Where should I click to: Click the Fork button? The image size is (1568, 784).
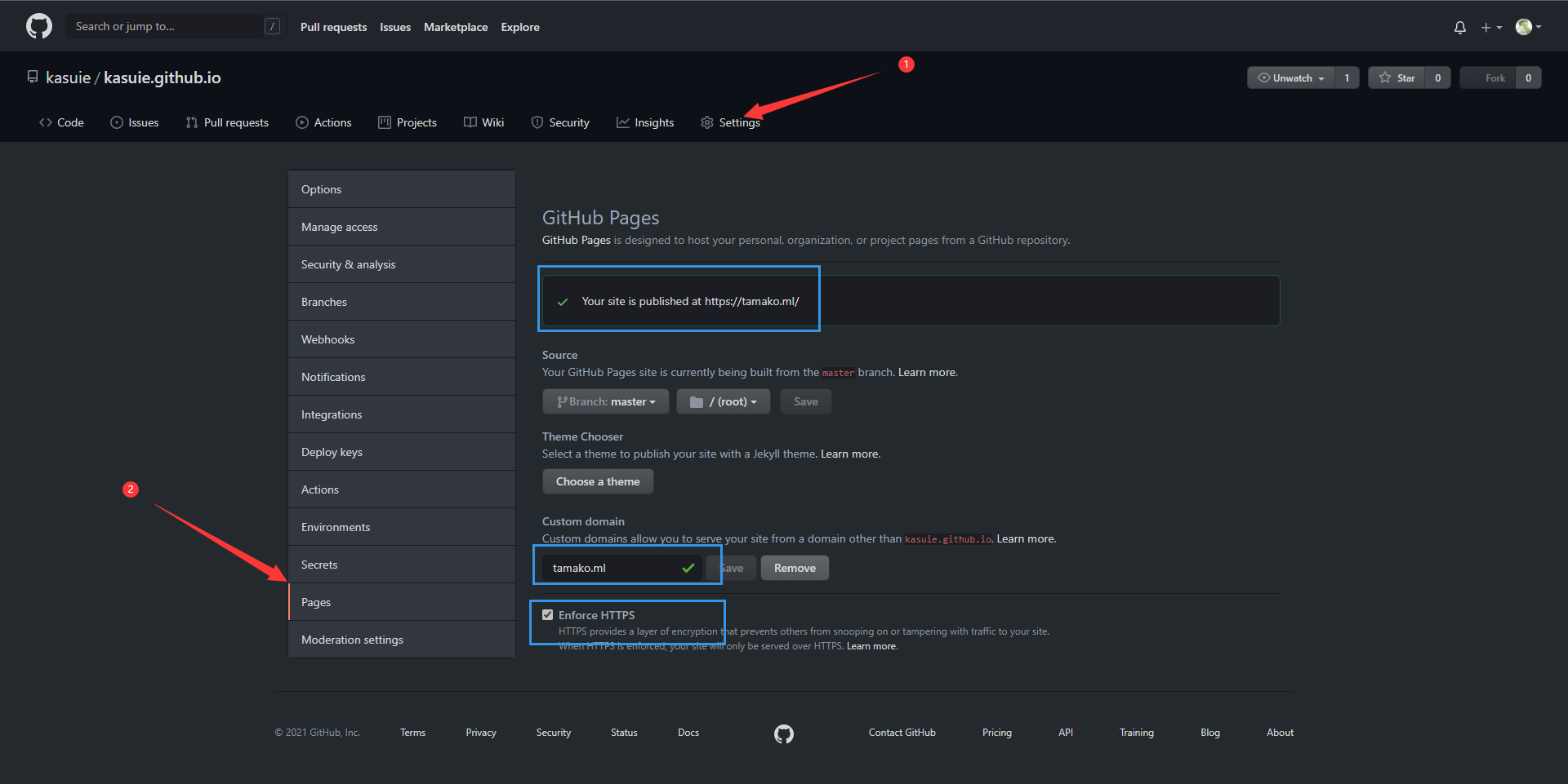[x=1488, y=78]
